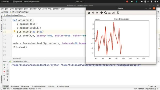Open the Edit menu
This screenshot has height=90, width=160.
pos(7,9)
